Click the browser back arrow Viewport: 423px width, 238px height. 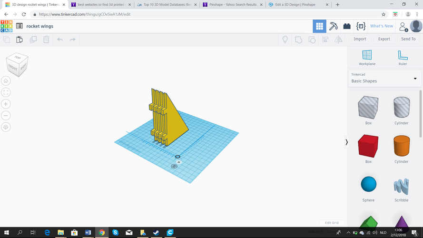[6, 14]
